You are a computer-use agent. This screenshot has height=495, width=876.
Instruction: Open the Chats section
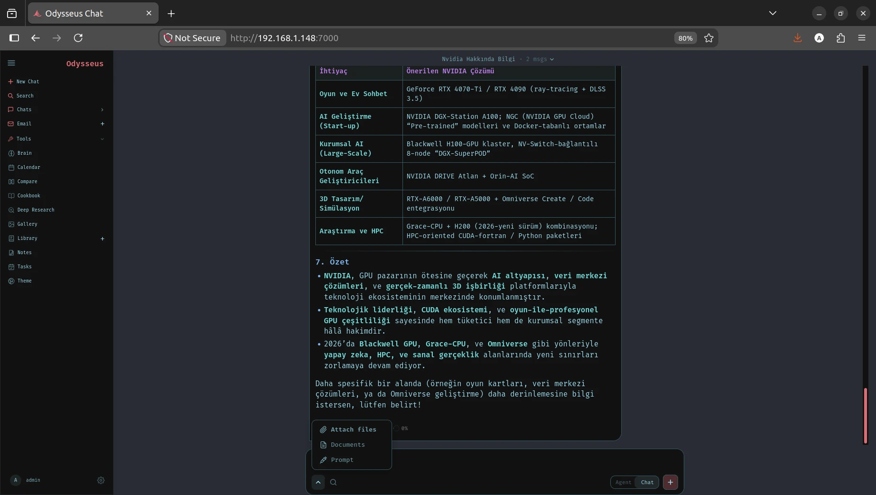[24, 109]
